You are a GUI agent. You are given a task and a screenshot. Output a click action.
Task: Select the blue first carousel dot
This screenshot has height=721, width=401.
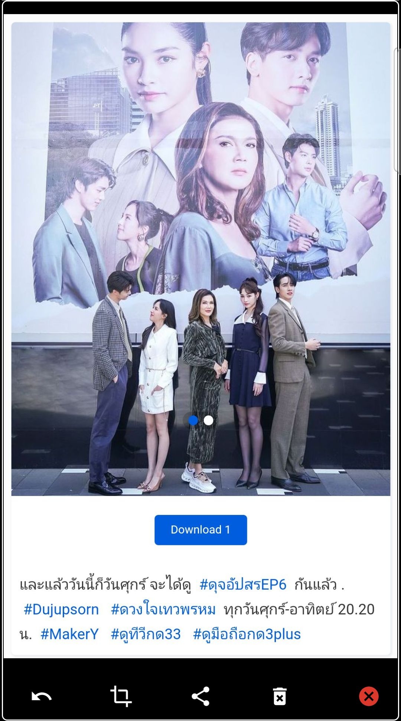(x=193, y=420)
